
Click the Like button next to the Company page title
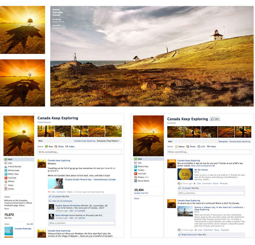point(215,119)
